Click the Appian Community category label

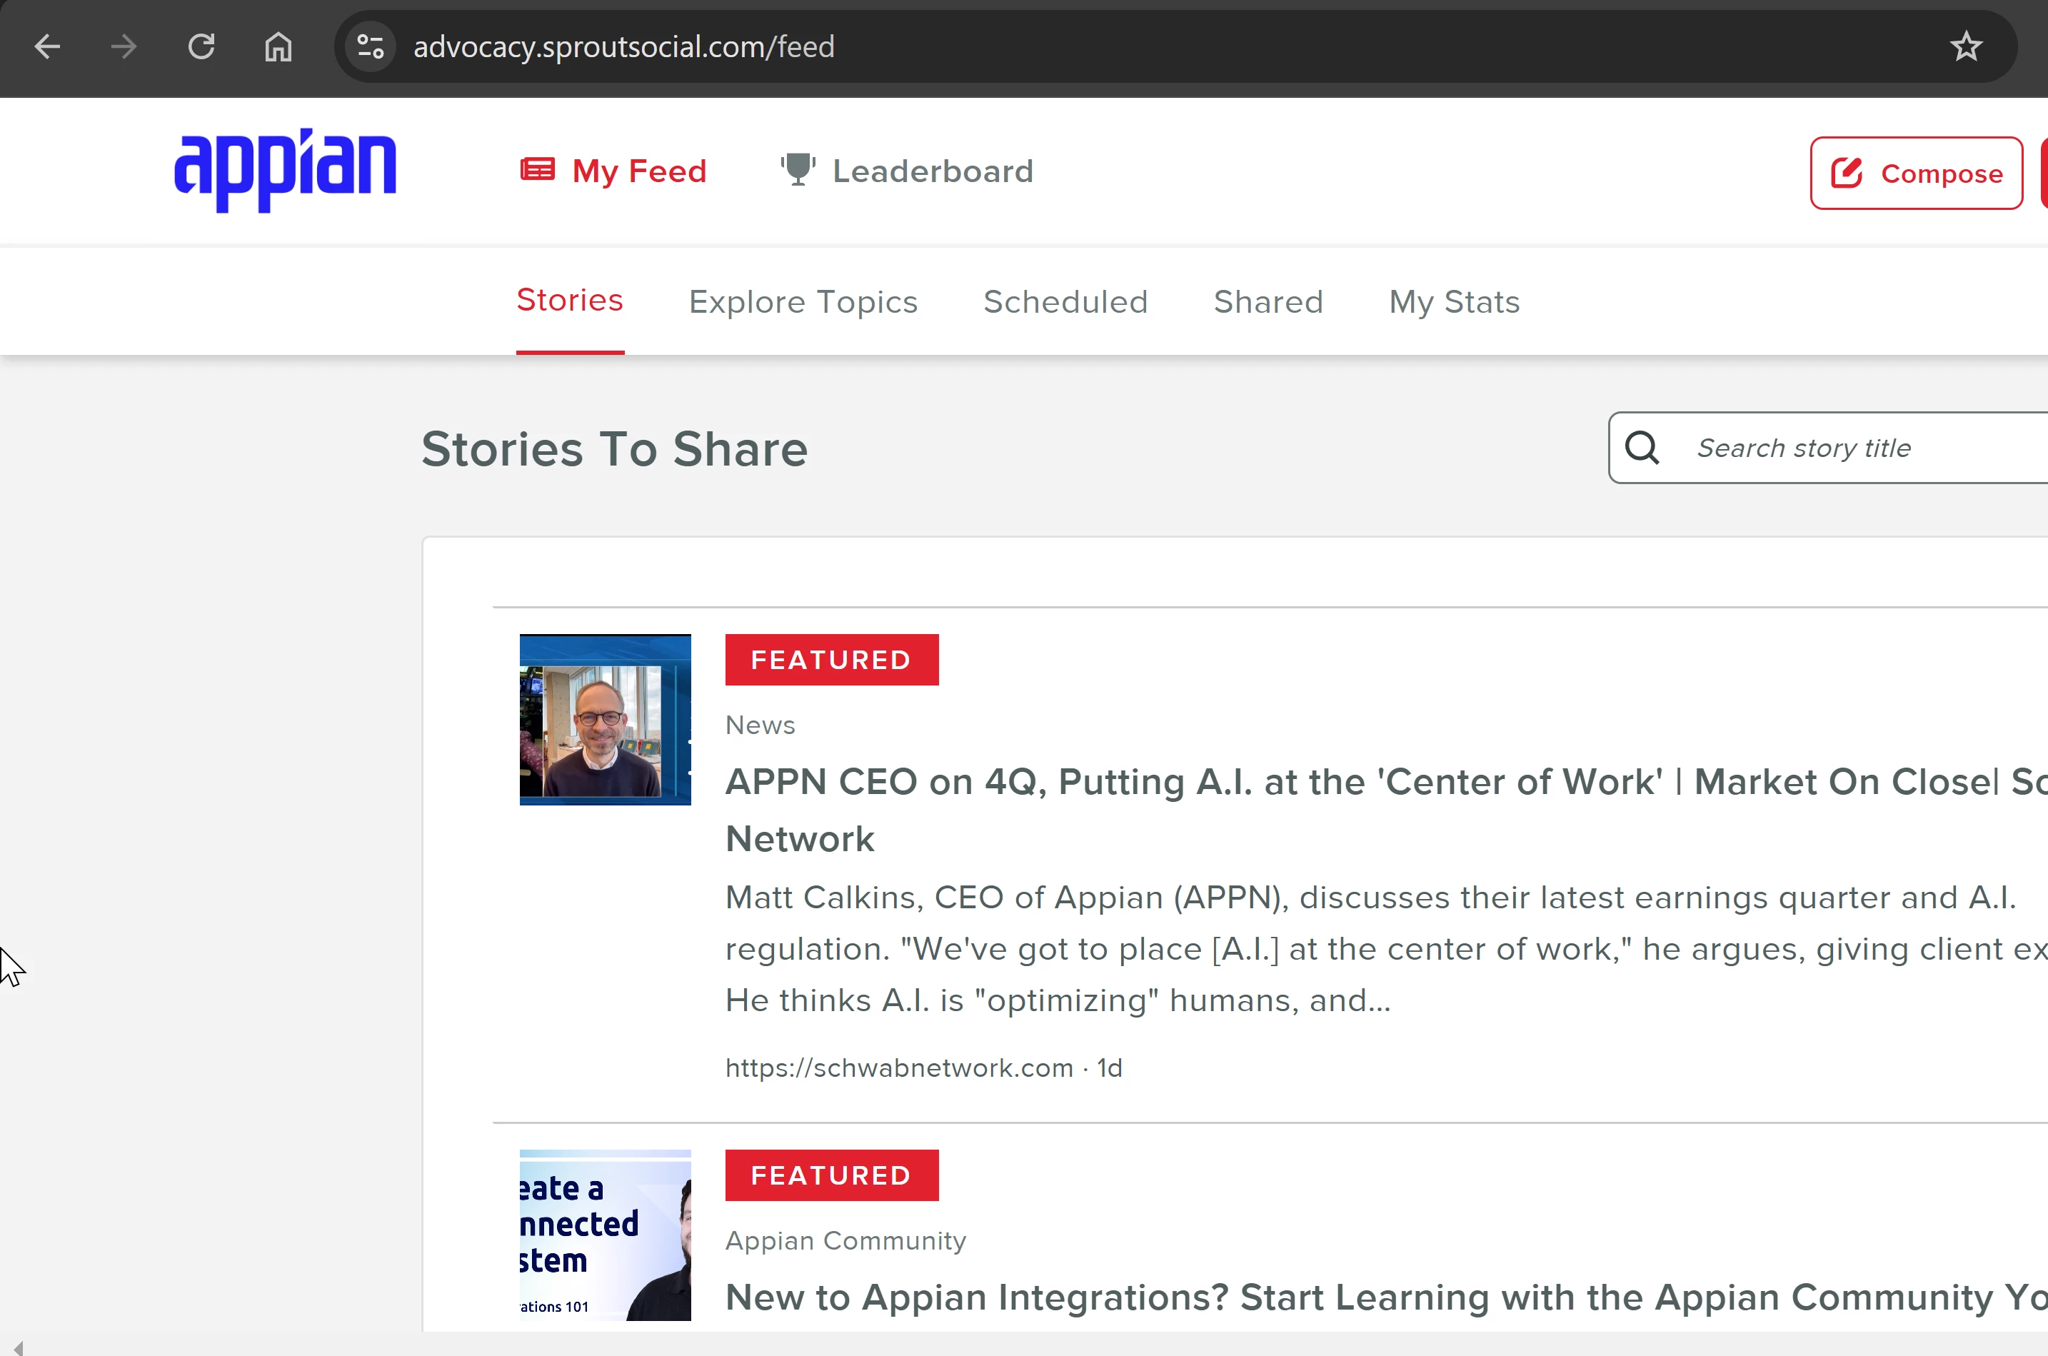click(x=845, y=1241)
